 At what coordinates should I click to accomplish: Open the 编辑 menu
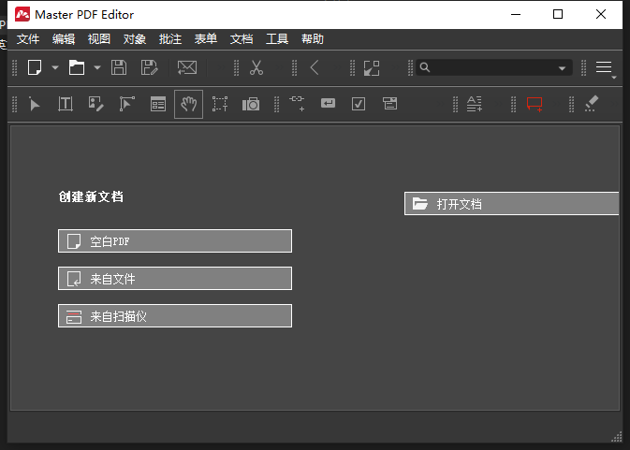pos(64,39)
